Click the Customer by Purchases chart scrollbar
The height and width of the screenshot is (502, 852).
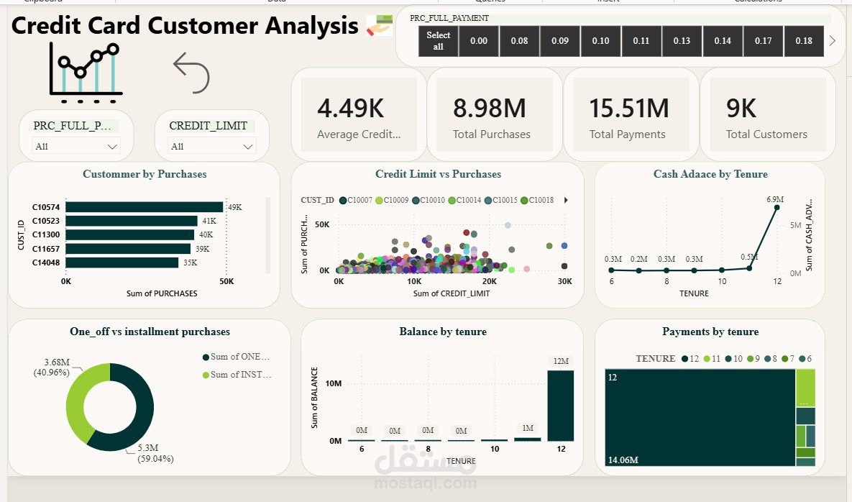pos(267,235)
